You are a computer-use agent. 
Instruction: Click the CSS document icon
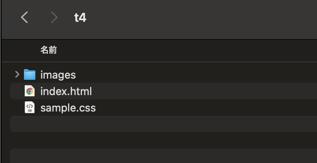[30, 107]
